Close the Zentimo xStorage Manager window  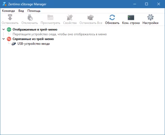coord(159,4)
